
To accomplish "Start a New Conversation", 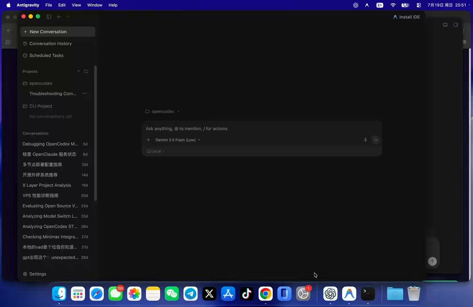I will pos(58,31).
